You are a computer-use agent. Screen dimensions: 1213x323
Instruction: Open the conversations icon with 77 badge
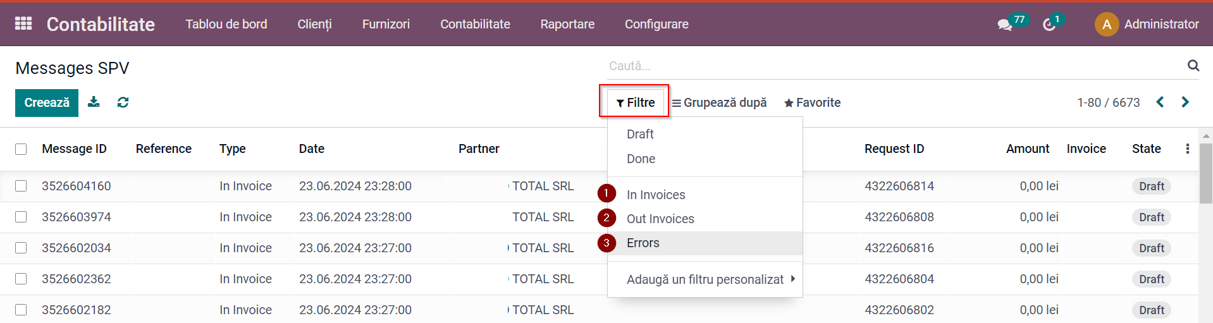pyautogui.click(x=1005, y=25)
